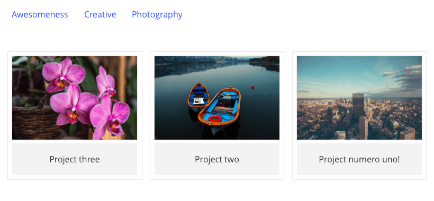Click the red life ring in the boat photo
Viewport: 434px width, 201px height.
tap(215, 119)
